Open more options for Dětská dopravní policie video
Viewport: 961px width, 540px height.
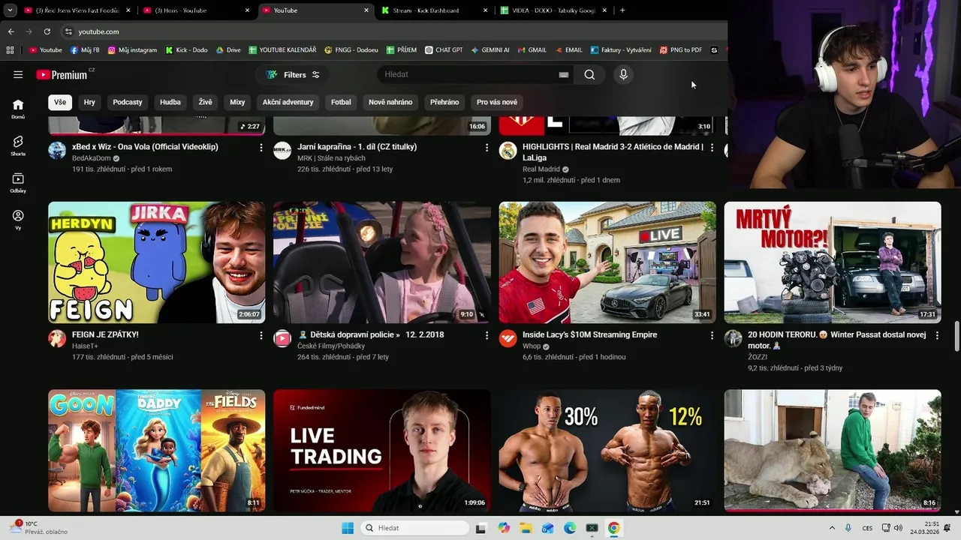click(x=487, y=335)
